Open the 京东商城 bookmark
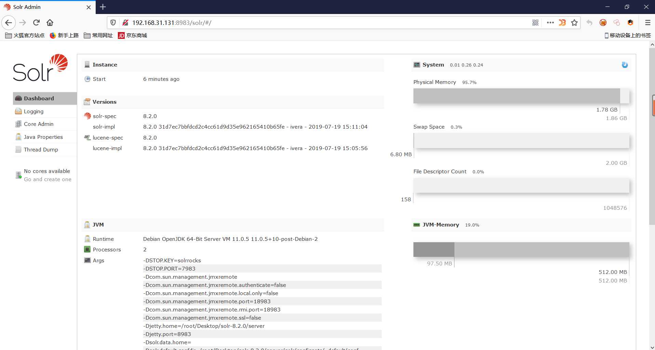The image size is (655, 350). [133, 35]
